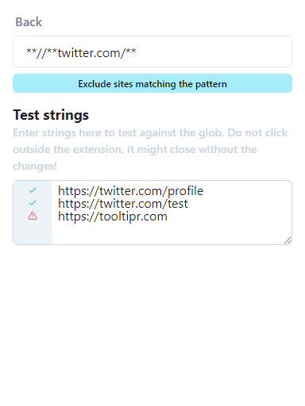The image size is (305, 406).
Task: Click the word test in second string
Action: point(178,204)
